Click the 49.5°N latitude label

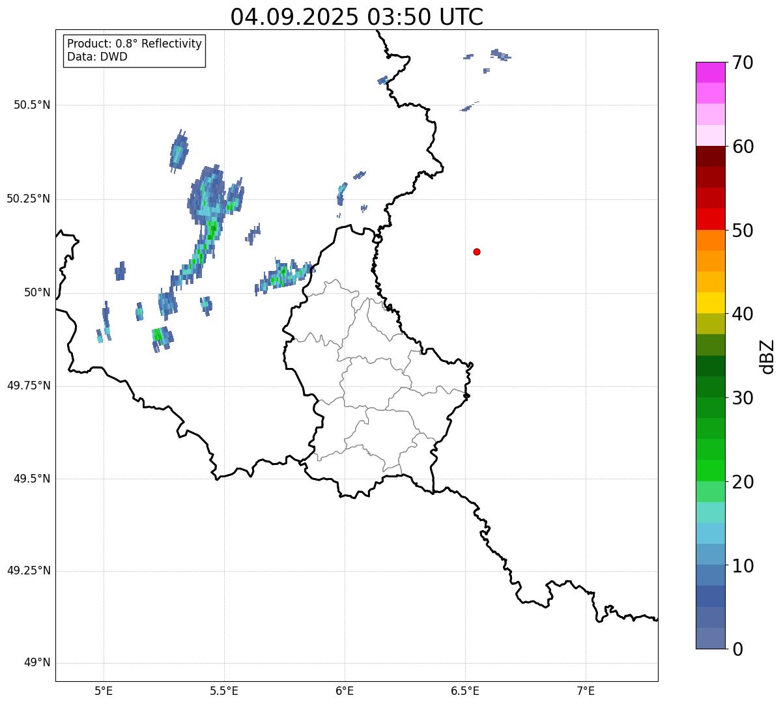click(x=32, y=479)
